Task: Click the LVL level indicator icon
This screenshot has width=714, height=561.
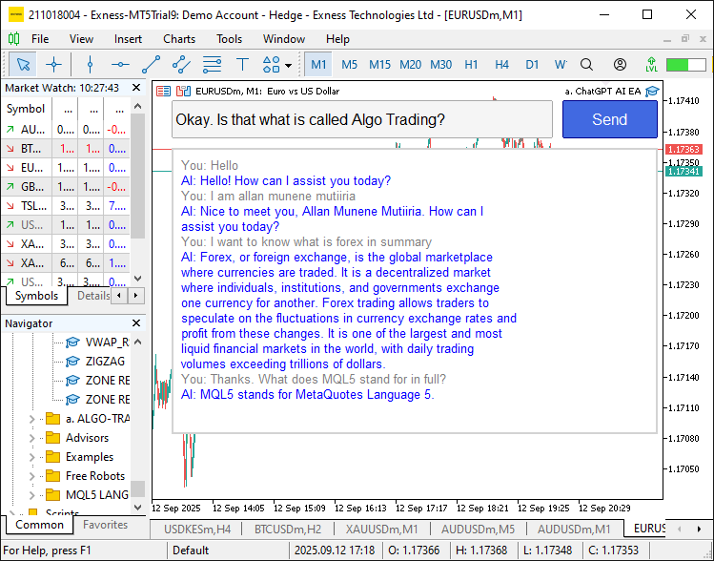Action: [x=652, y=64]
